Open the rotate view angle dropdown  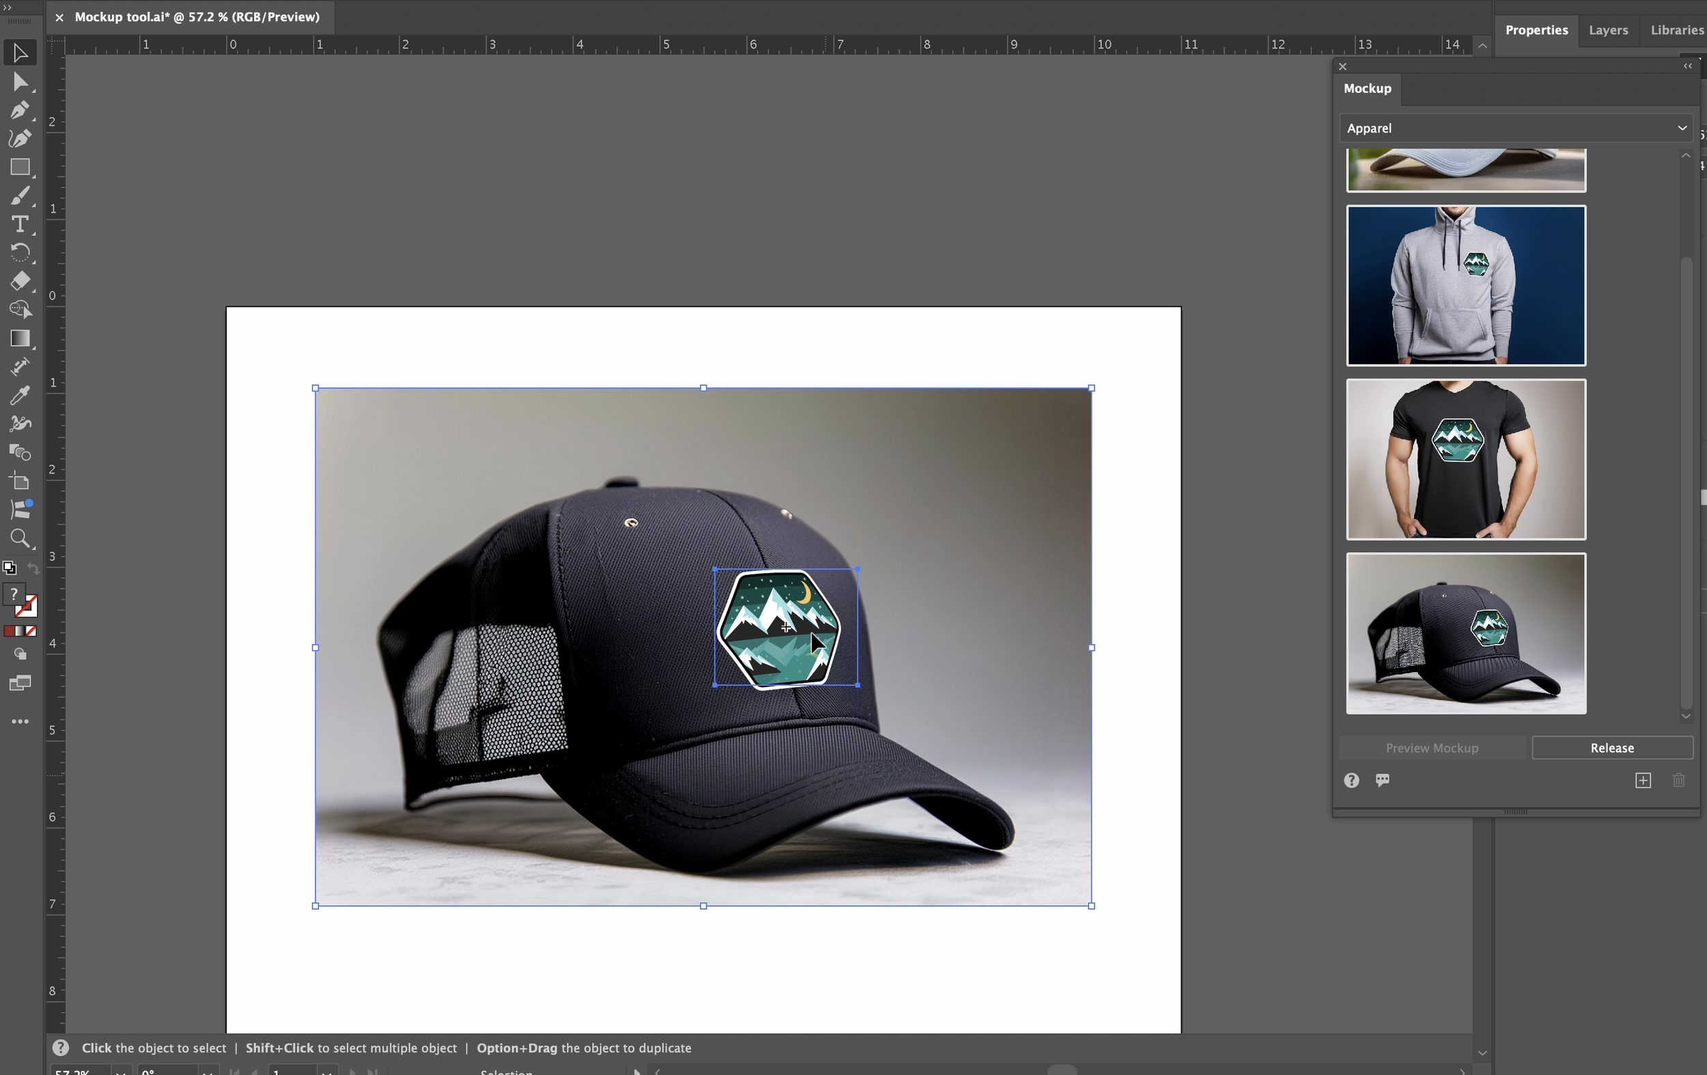tap(207, 1072)
